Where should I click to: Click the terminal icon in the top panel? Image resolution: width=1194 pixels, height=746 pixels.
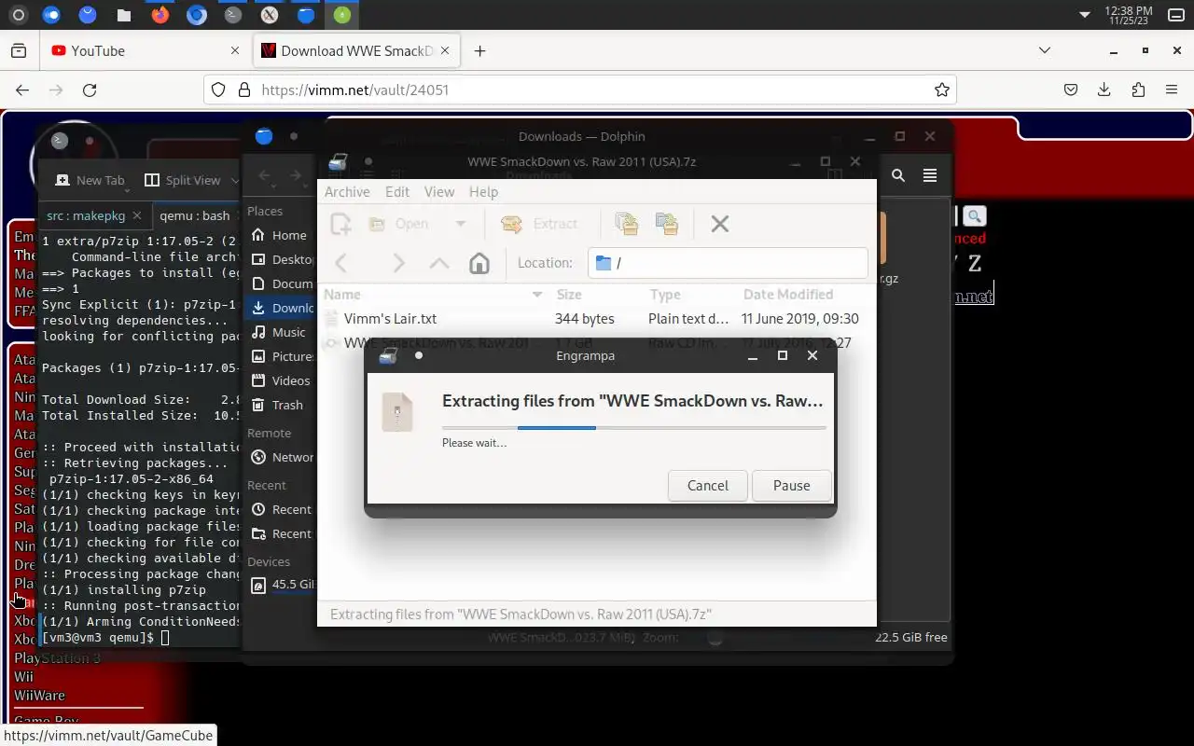[232, 14]
